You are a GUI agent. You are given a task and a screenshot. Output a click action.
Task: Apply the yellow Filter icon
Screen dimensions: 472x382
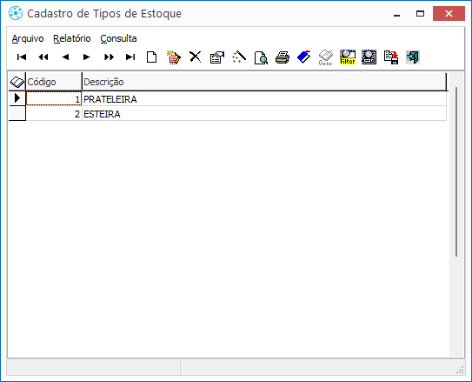click(x=348, y=57)
